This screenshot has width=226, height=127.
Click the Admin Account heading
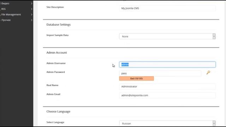tap(56, 53)
